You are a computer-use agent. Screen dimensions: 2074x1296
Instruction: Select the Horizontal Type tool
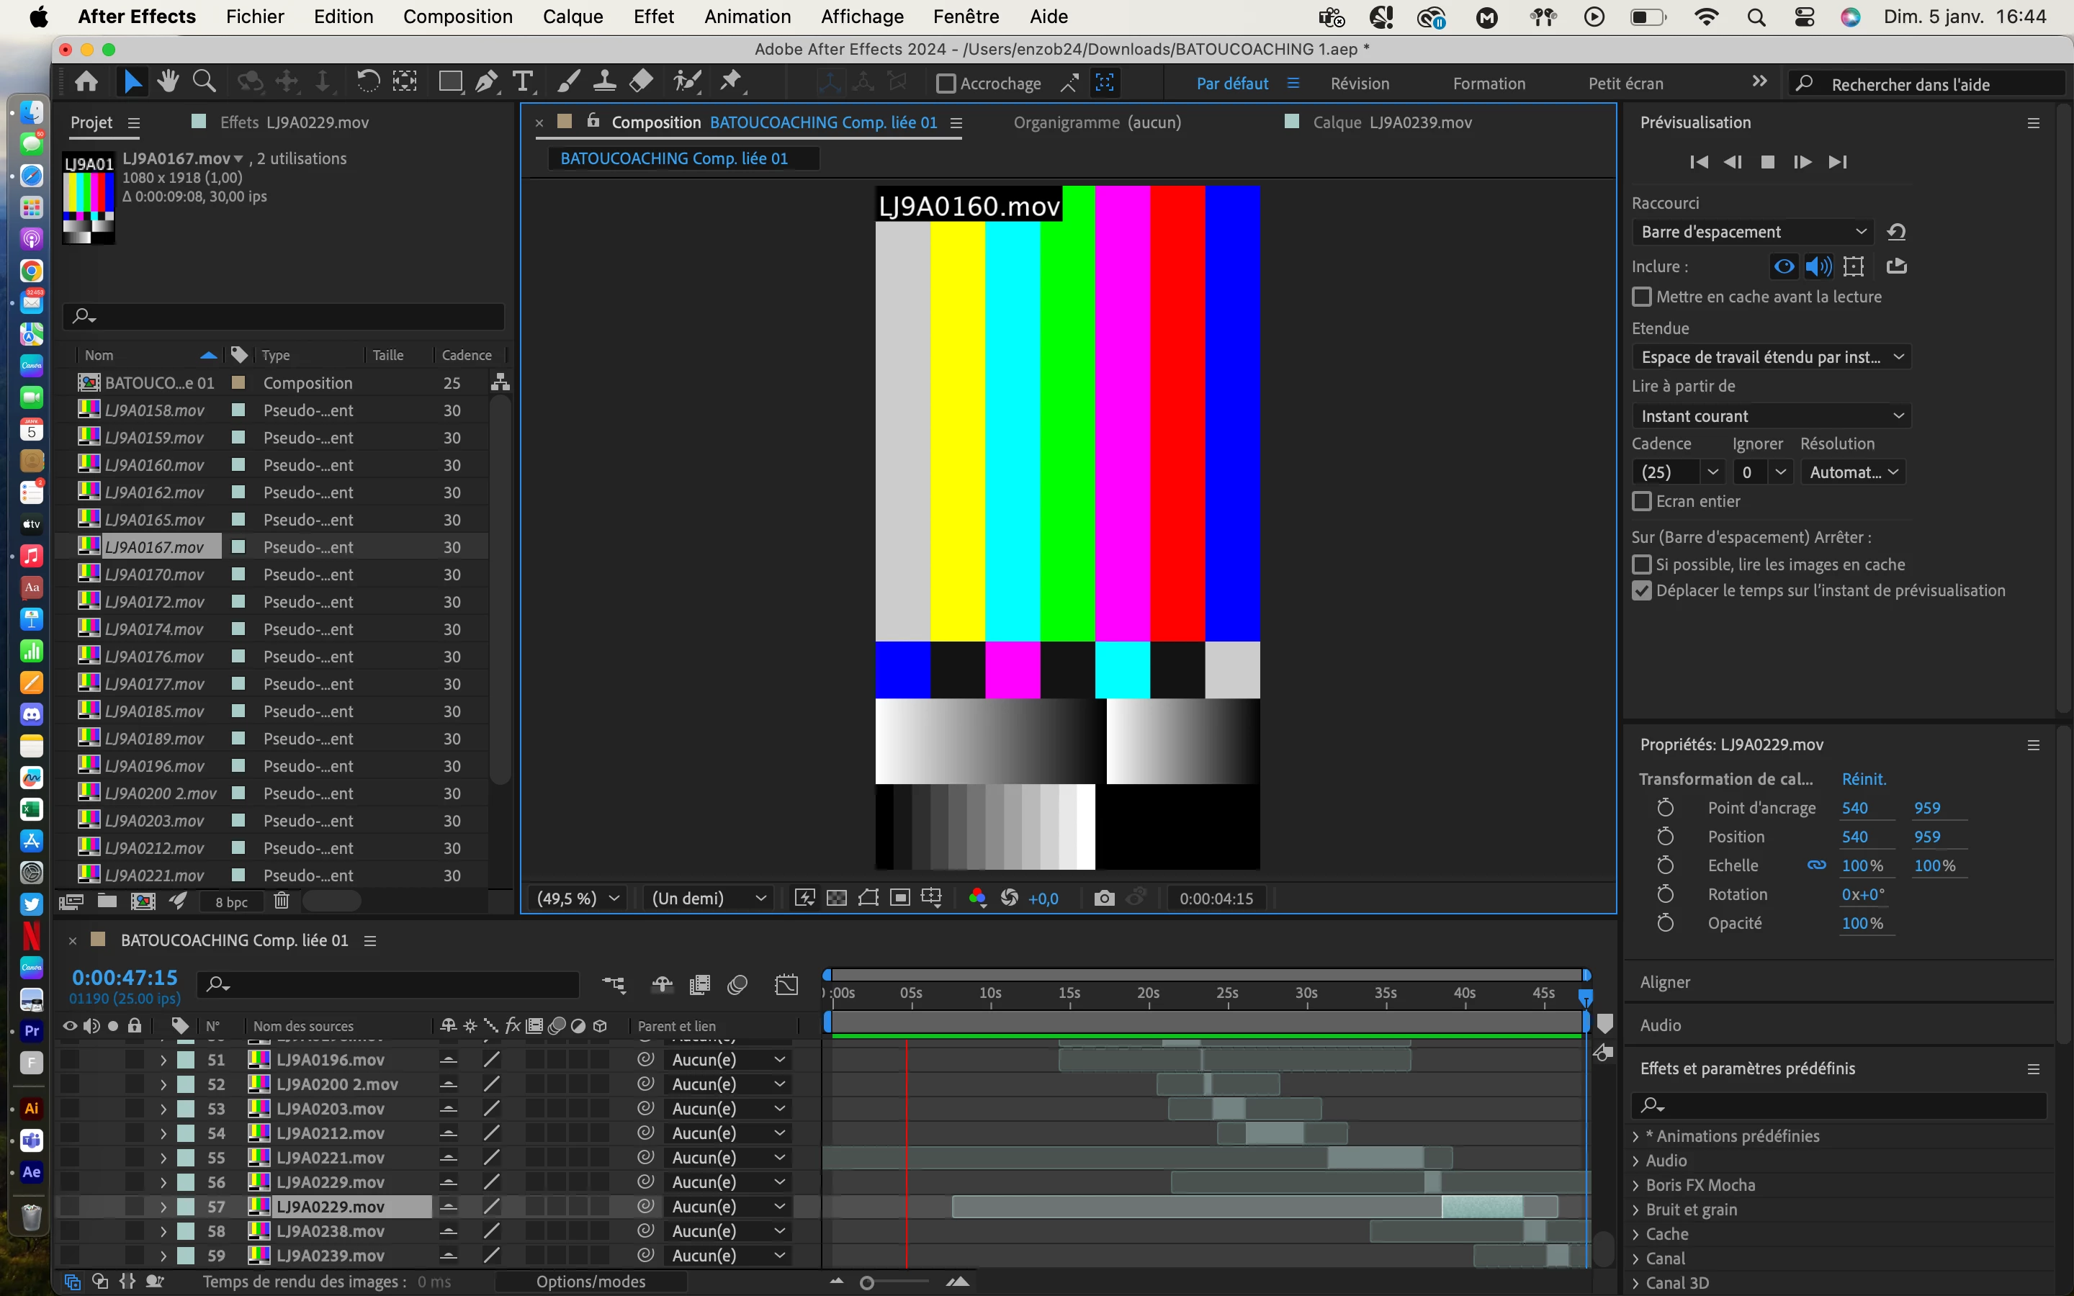[x=523, y=82]
